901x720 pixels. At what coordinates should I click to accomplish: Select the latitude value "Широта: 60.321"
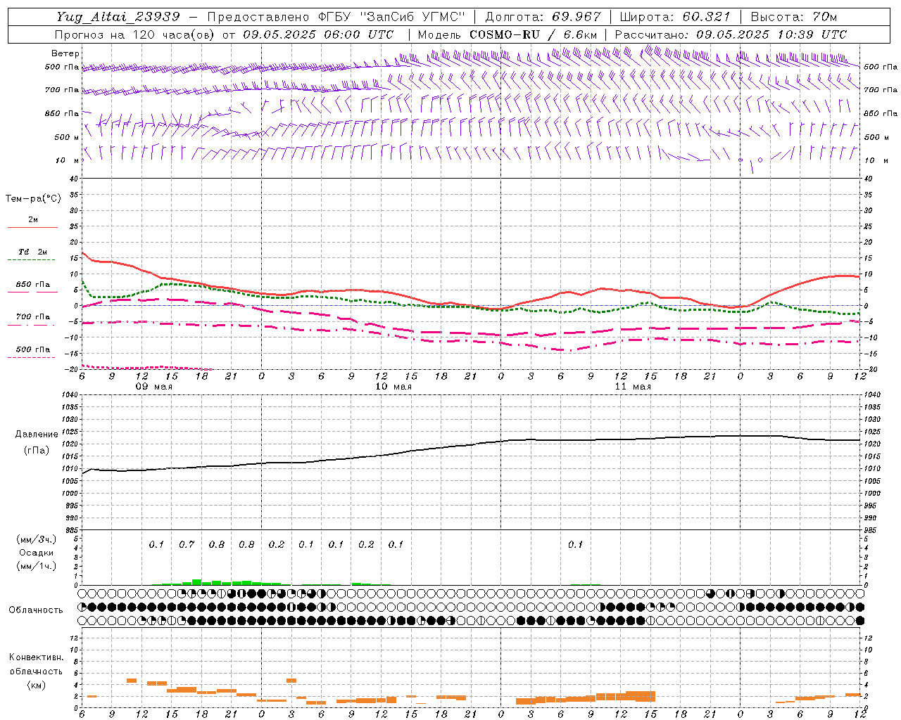click(675, 17)
